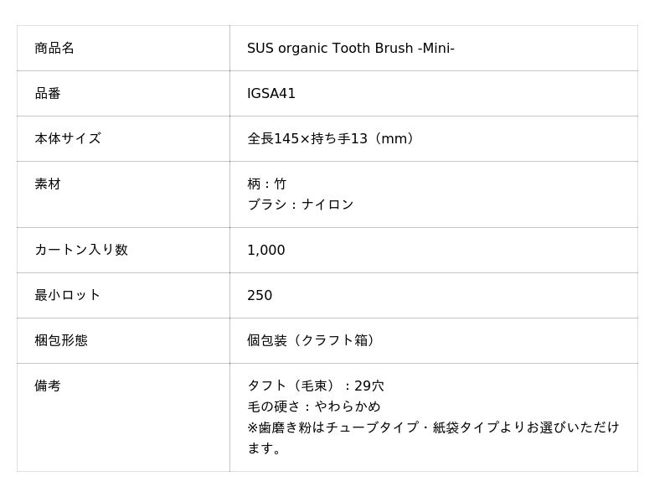Click the 商品名 row label
This screenshot has height=497, width=670.
[x=54, y=49]
